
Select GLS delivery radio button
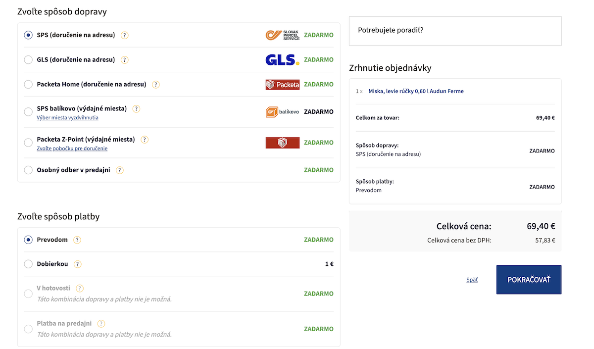coord(28,60)
